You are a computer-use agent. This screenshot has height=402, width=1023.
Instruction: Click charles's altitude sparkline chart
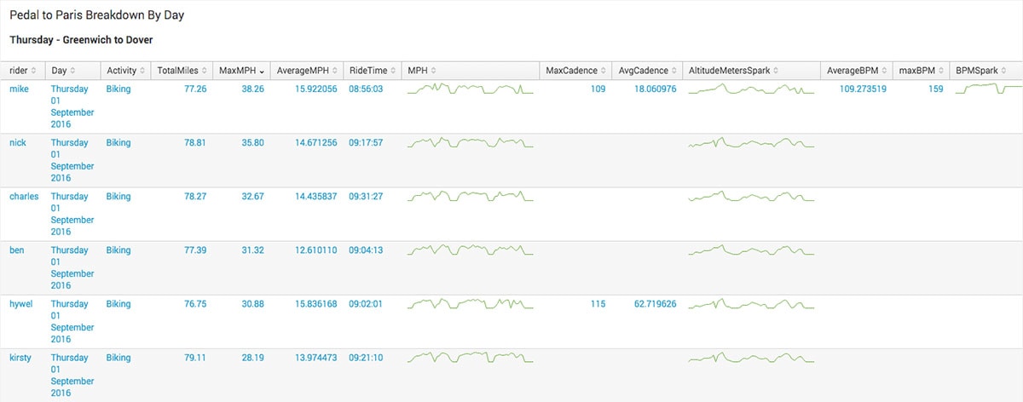[x=751, y=196]
